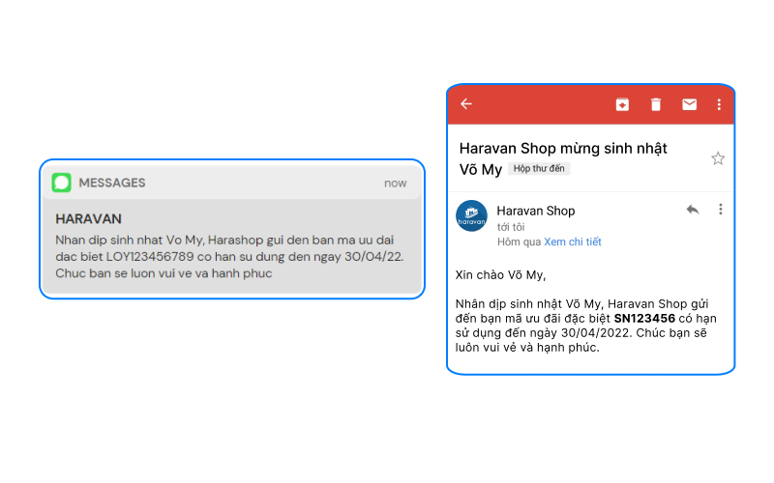
Task: Open the HARAVAN SMS notification body
Action: pos(229,256)
